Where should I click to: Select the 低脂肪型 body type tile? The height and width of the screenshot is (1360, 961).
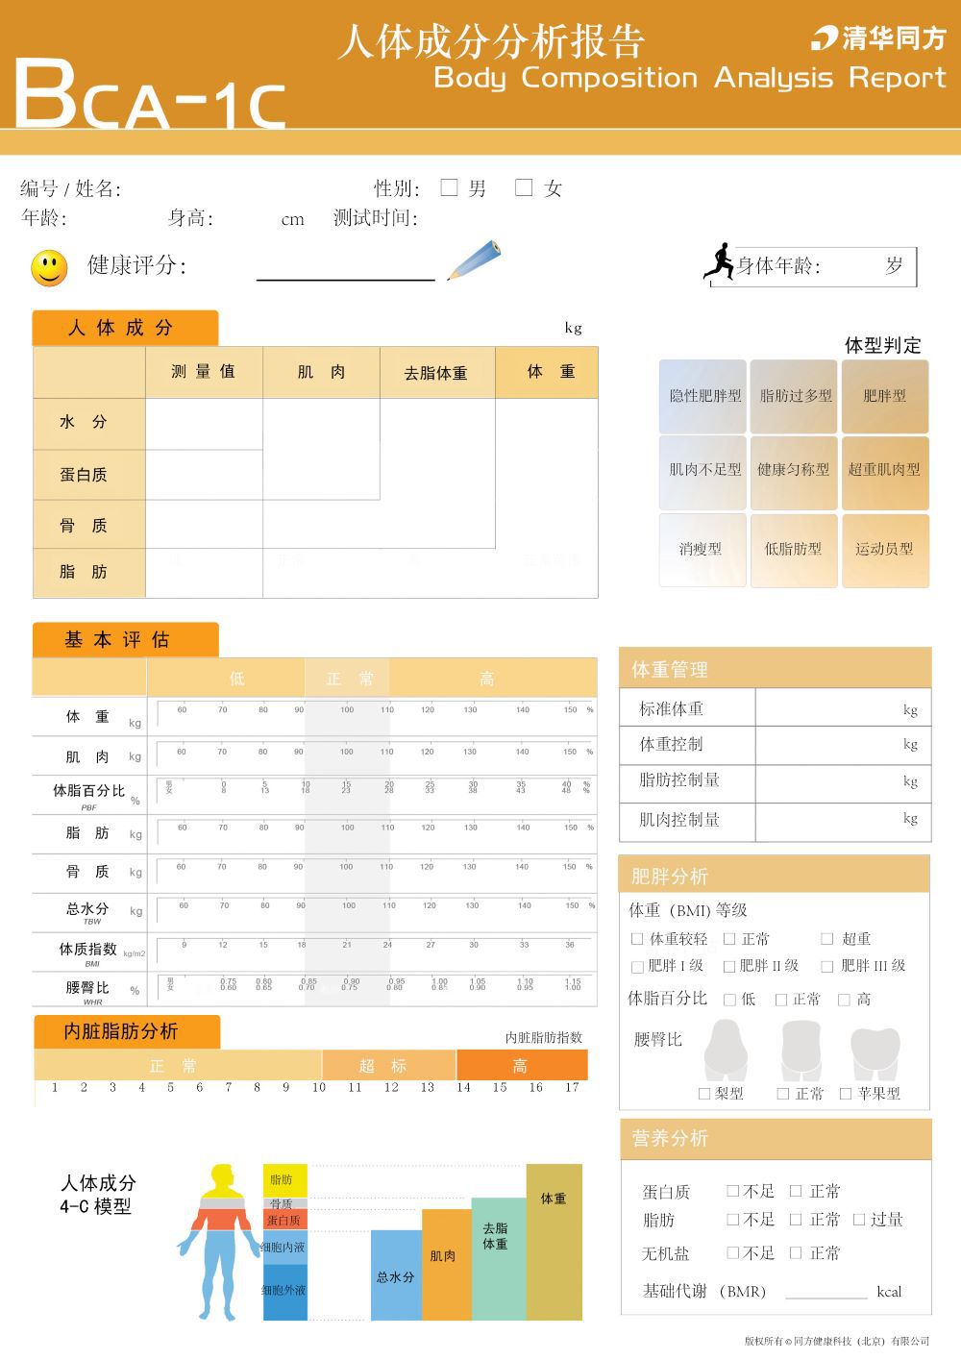pos(794,551)
